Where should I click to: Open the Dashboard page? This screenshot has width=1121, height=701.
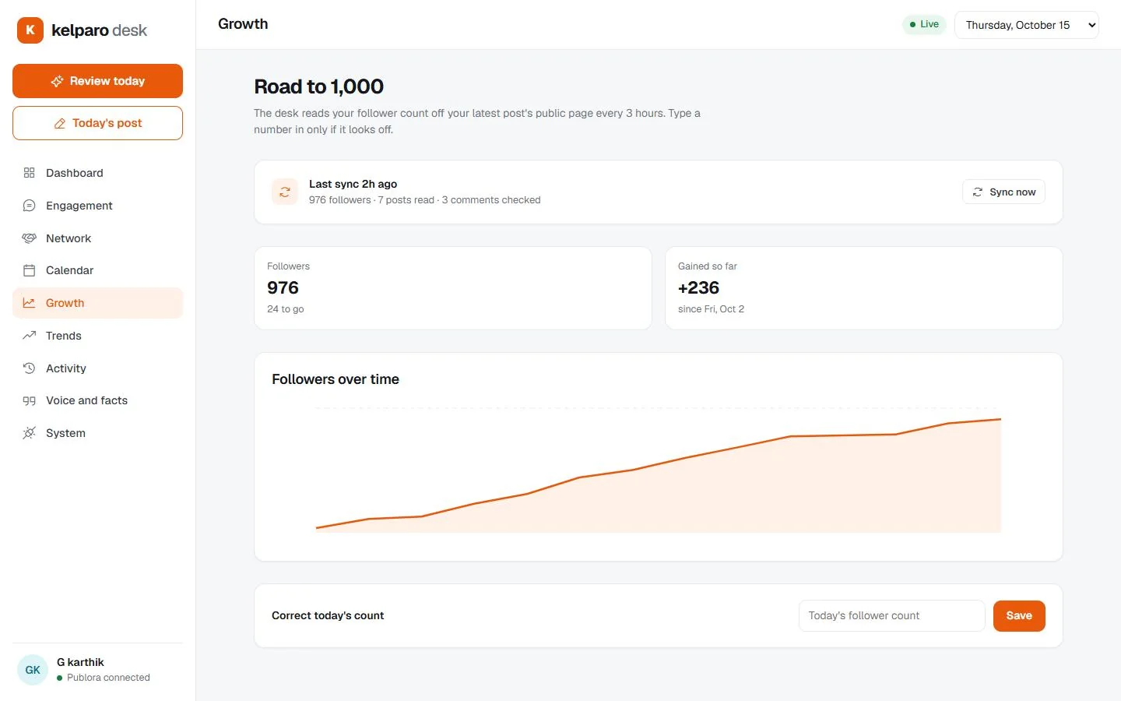(97, 173)
